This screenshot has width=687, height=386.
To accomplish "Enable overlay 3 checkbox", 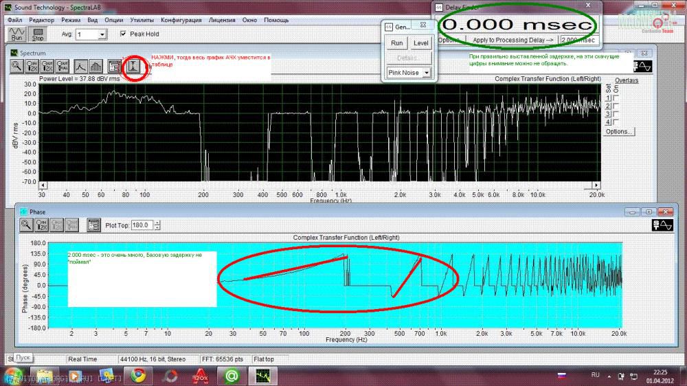I will (616, 114).
